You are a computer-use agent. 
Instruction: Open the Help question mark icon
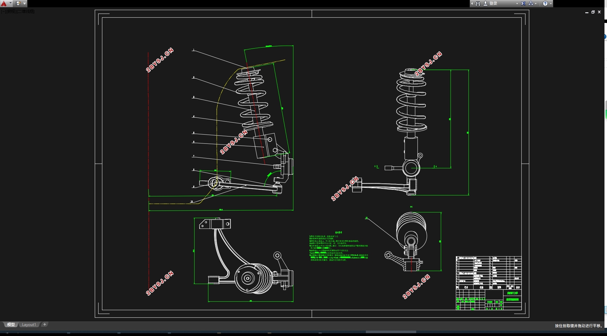click(545, 3)
